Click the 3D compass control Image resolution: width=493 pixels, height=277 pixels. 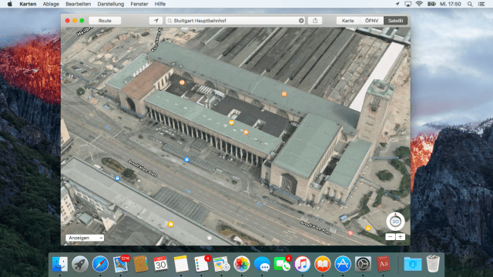tap(395, 222)
